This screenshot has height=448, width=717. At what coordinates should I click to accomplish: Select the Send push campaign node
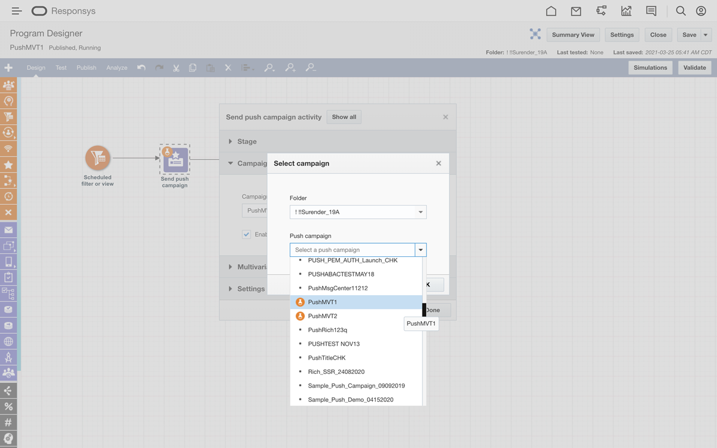pos(174,159)
